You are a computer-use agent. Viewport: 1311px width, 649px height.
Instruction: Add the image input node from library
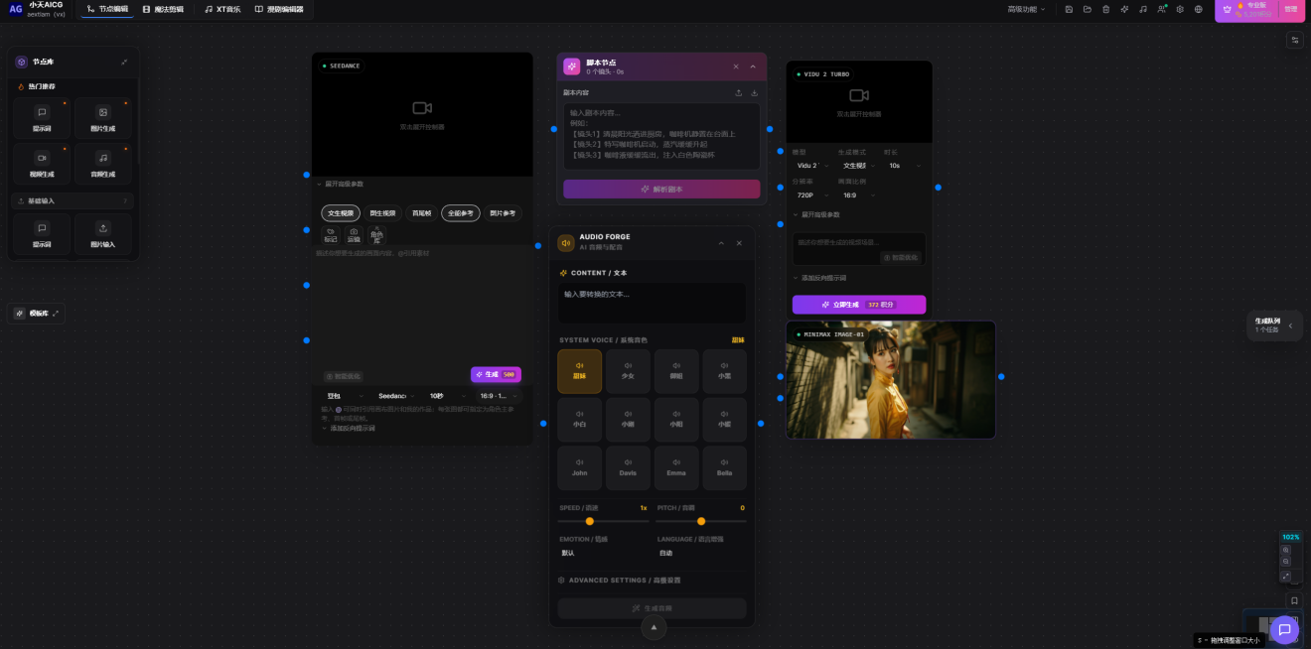103,234
